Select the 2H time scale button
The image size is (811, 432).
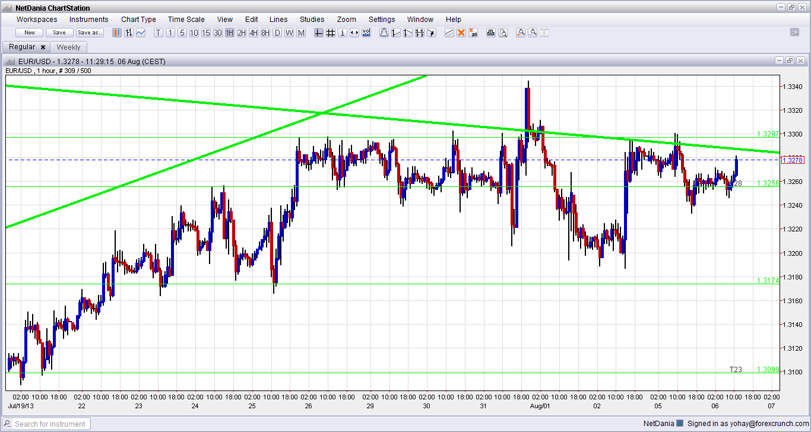pos(242,33)
